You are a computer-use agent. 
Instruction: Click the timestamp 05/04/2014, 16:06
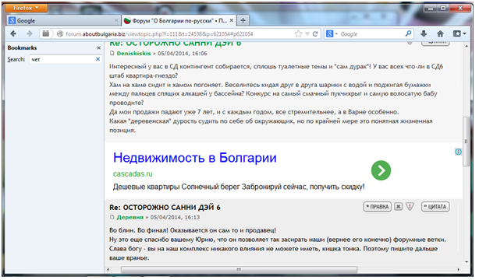(x=183, y=54)
